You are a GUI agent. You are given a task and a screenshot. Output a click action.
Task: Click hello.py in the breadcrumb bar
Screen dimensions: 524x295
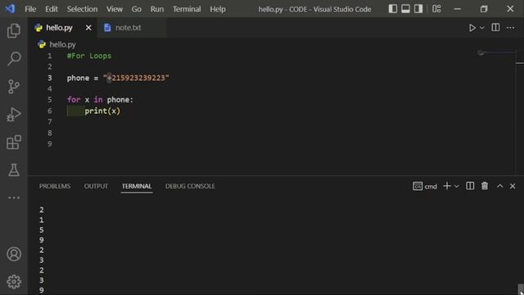tap(62, 44)
